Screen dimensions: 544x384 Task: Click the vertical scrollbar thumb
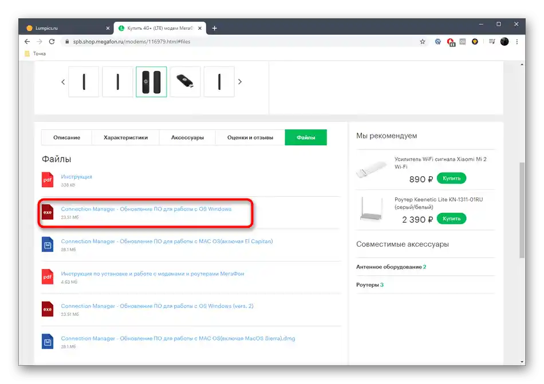522,210
